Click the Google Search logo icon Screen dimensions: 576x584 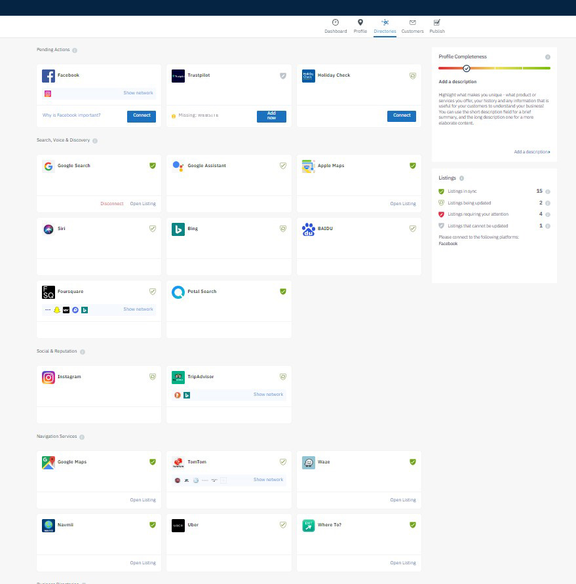tap(48, 166)
